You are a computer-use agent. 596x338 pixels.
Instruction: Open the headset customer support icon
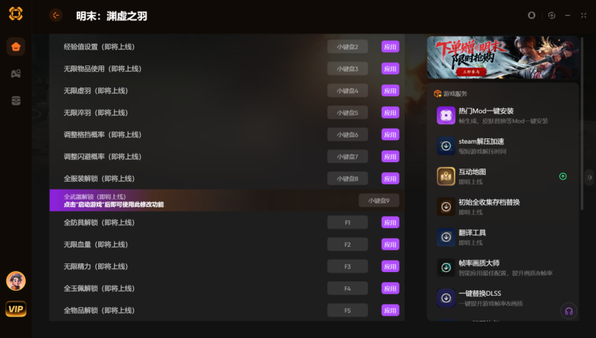click(x=569, y=311)
